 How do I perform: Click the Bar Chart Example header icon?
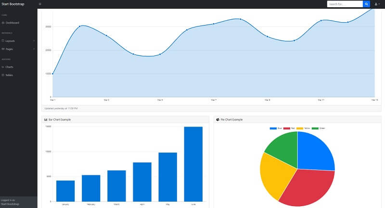(x=46, y=119)
